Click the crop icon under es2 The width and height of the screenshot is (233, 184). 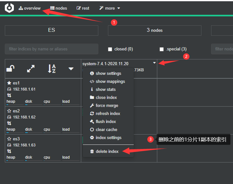(9, 123)
